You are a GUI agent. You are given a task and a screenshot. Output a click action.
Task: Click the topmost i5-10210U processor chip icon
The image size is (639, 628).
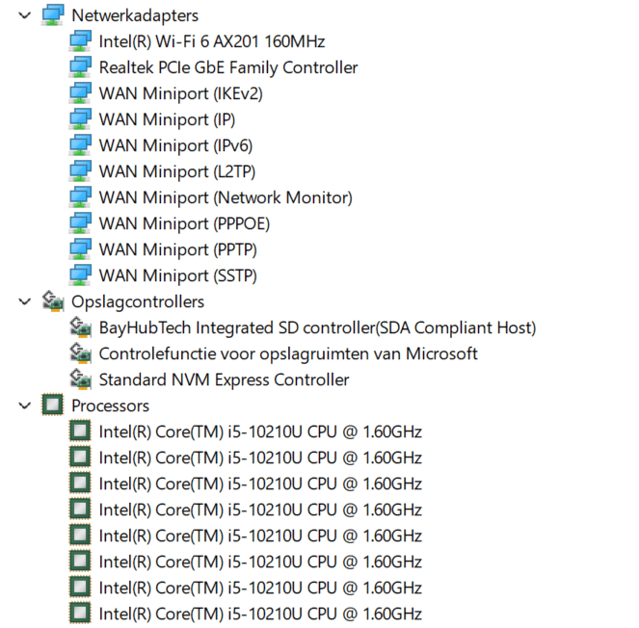click(x=81, y=432)
